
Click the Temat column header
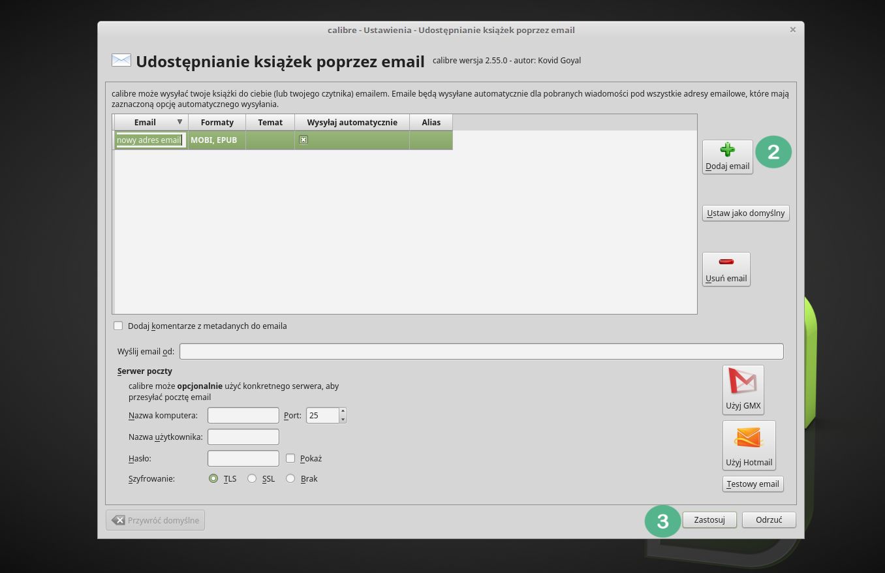point(270,122)
